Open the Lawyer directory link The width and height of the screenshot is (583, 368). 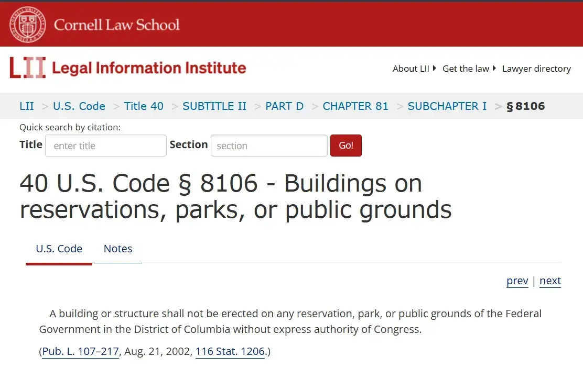536,69
